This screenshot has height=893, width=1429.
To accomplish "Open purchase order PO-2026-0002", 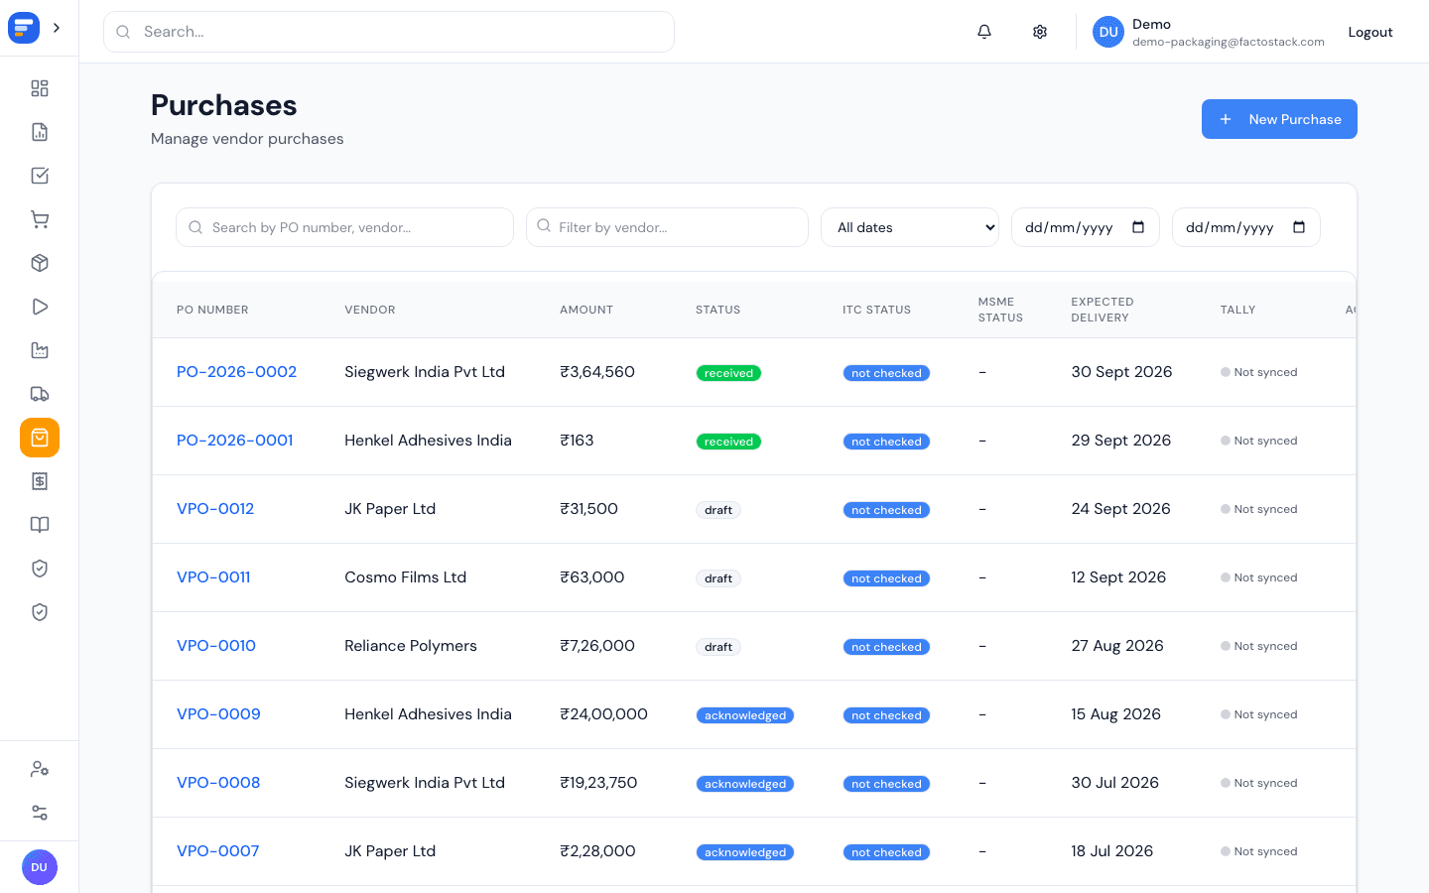I will click(x=236, y=372).
